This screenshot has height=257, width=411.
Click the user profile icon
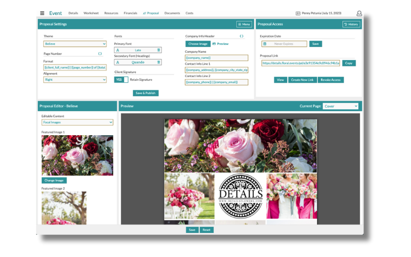pos(359,13)
